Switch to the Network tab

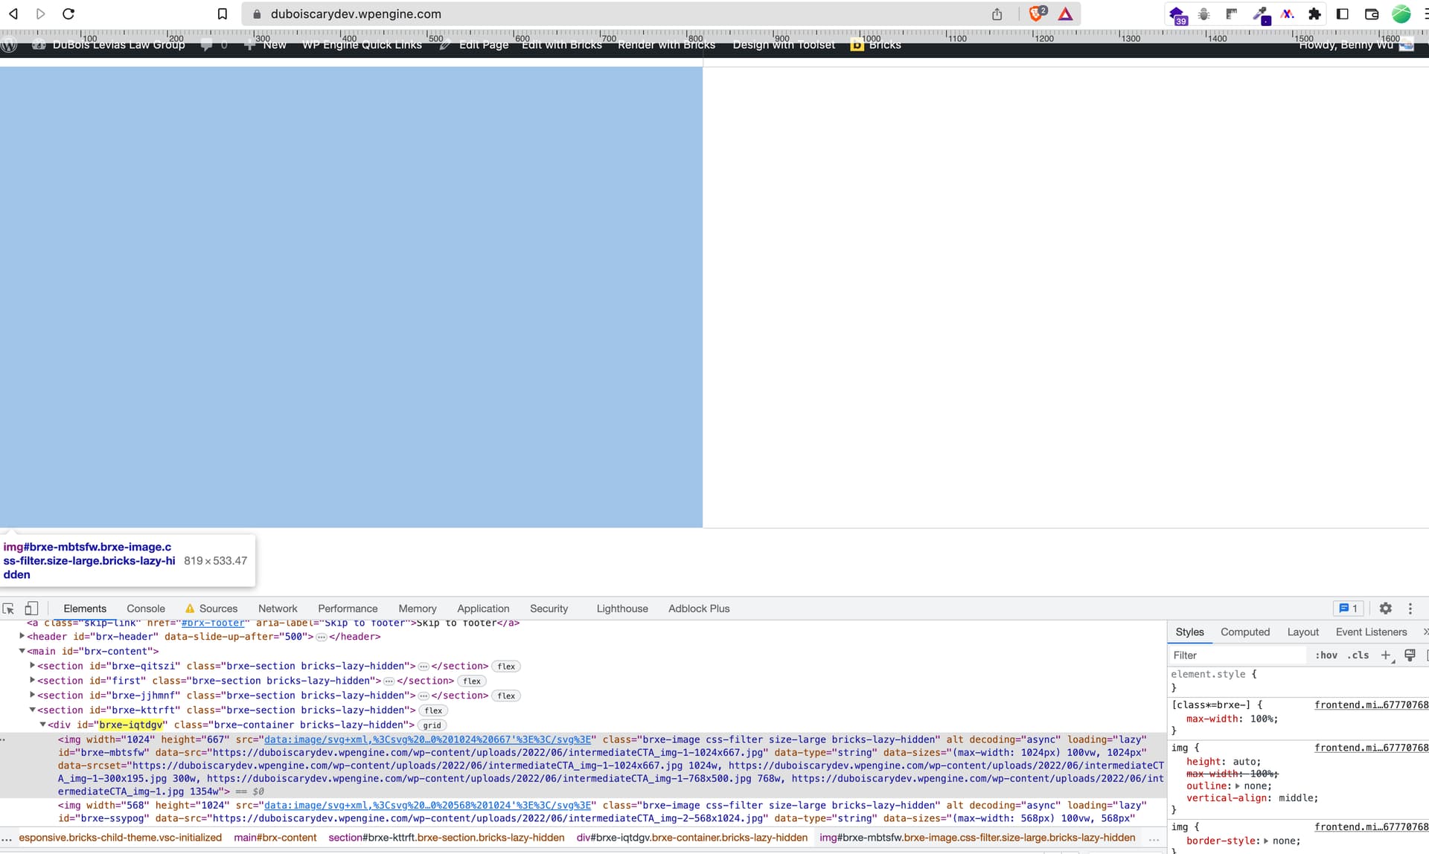click(x=278, y=609)
